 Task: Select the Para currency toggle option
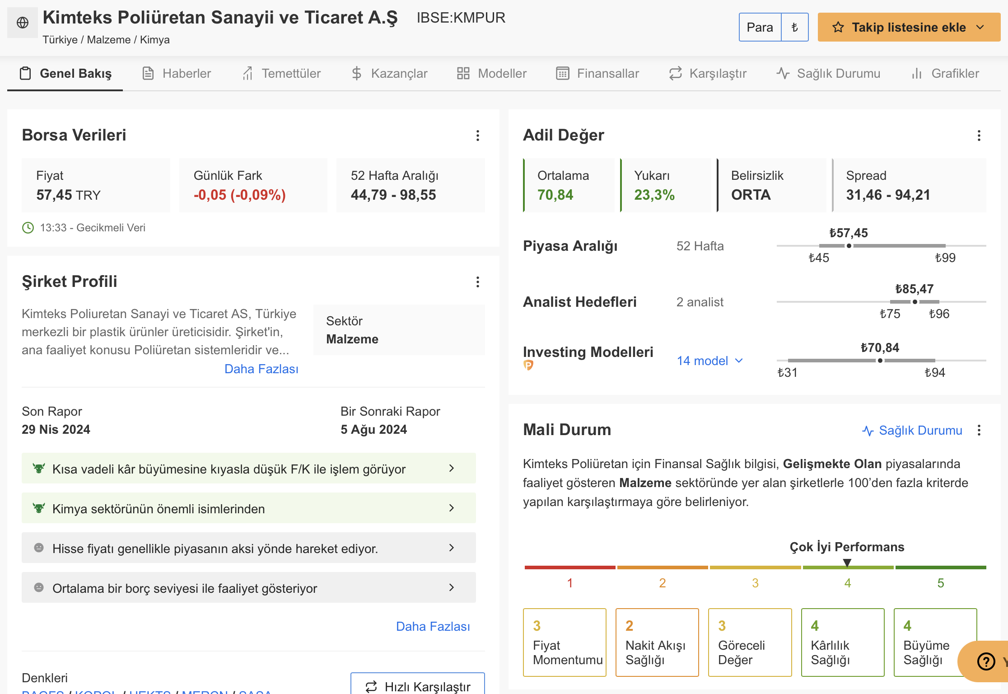[760, 27]
